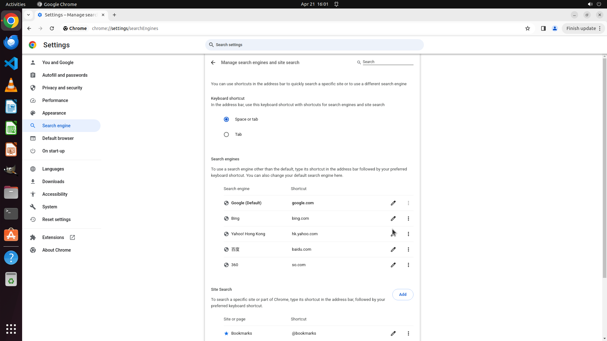Image resolution: width=607 pixels, height=341 pixels.
Task: Open more actions menu for Bing
Action: 408,218
